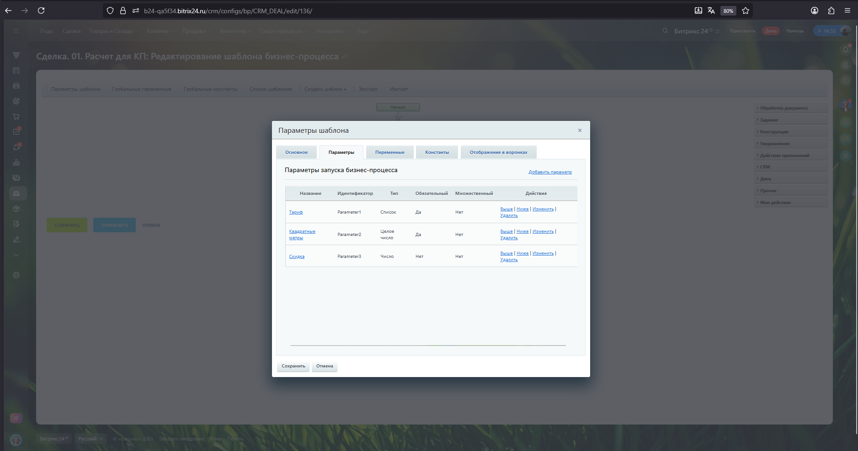Open the browser extensions puzzle icon
This screenshot has width=858, height=451.
pos(831,10)
